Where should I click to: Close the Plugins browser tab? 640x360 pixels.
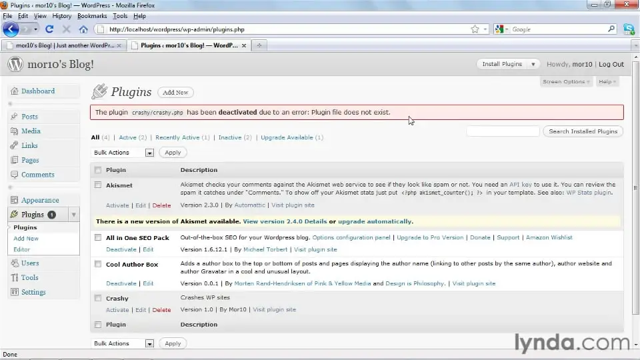(244, 45)
